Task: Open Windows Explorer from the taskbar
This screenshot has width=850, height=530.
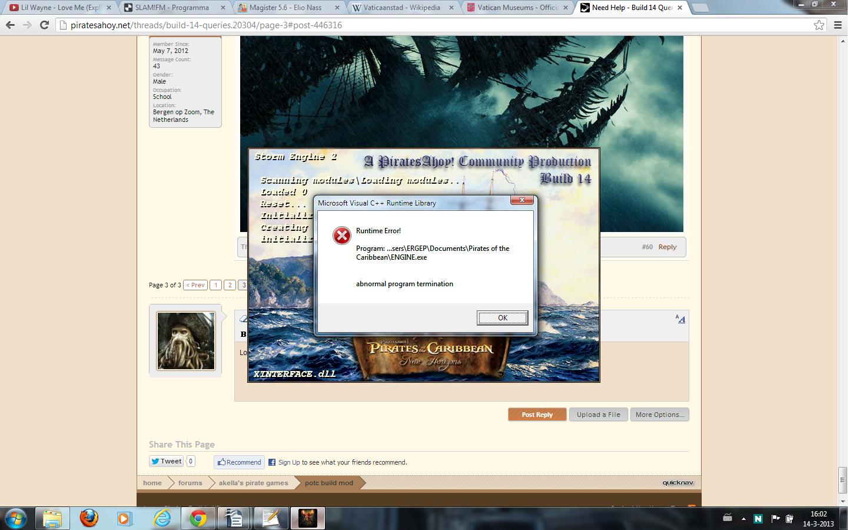Action: (52, 518)
